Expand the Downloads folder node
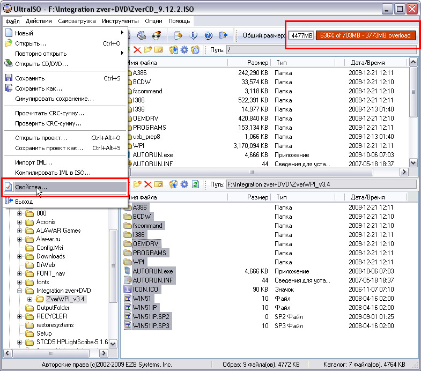This screenshot has width=421, height=371. click(x=20, y=256)
